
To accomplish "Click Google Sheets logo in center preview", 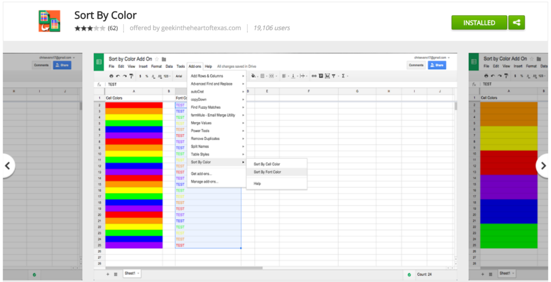I will [99, 62].
